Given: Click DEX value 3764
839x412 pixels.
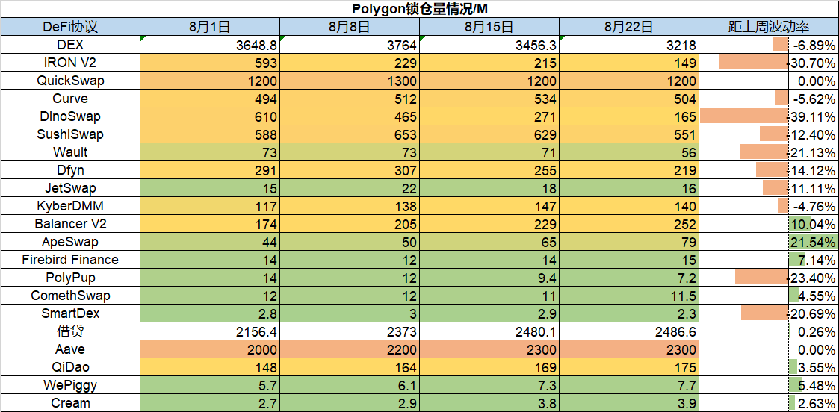Looking at the screenshot, I should [x=350, y=45].
